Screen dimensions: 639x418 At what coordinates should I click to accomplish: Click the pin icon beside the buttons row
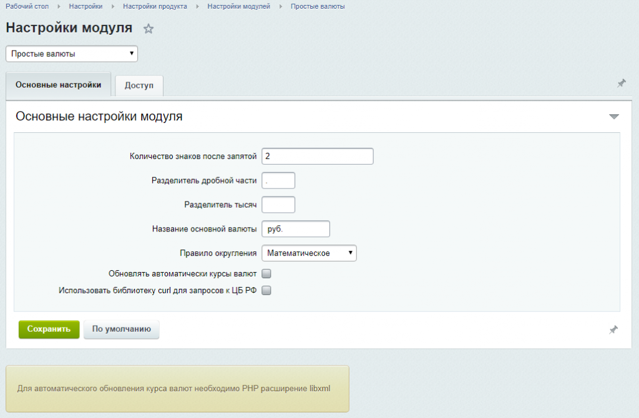pyautogui.click(x=613, y=329)
